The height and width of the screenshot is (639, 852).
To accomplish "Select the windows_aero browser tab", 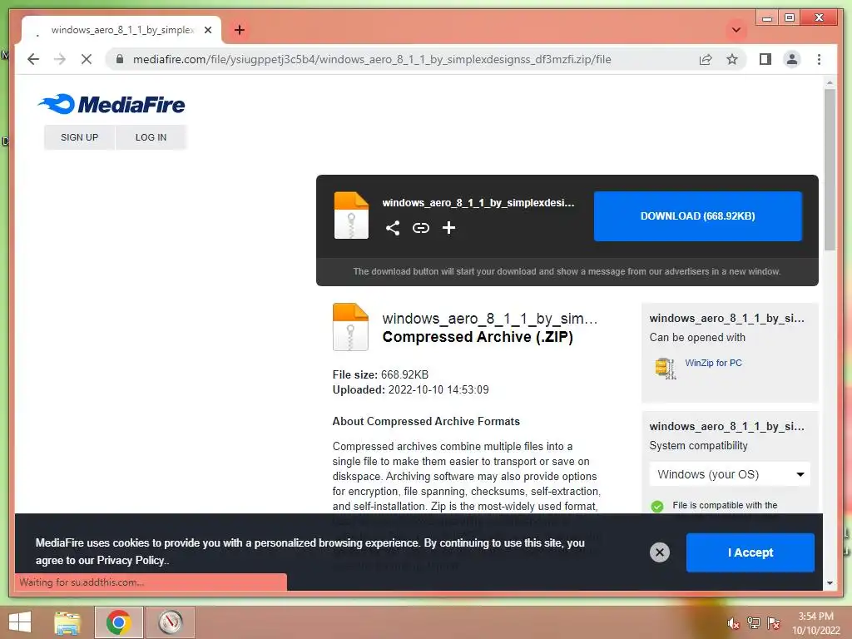I will tap(121, 30).
